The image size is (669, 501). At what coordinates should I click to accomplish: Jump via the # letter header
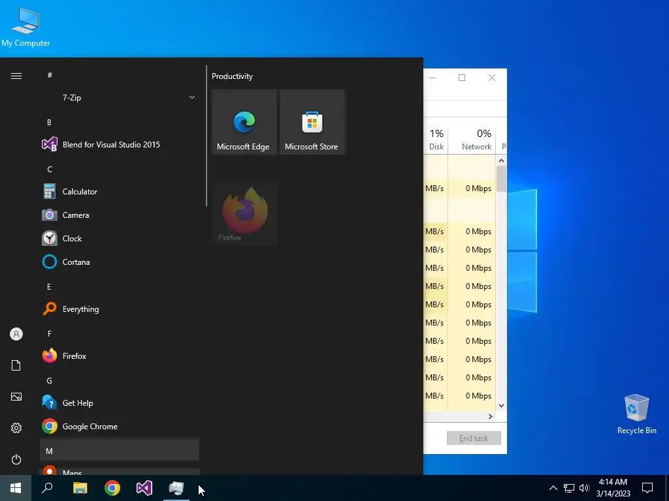[50, 75]
